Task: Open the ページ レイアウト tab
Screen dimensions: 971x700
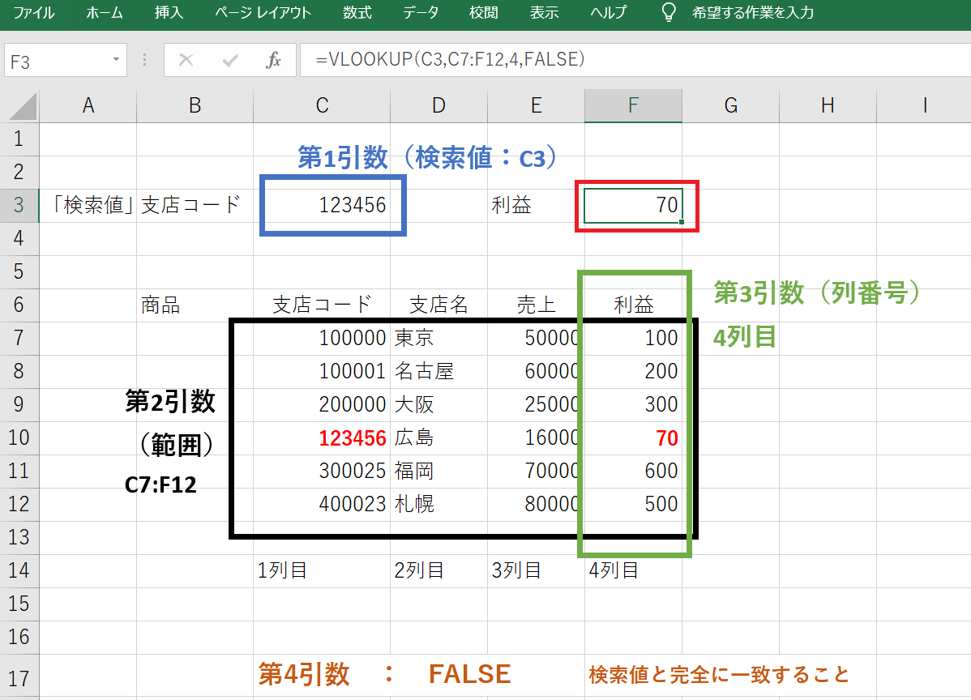Action: (263, 12)
